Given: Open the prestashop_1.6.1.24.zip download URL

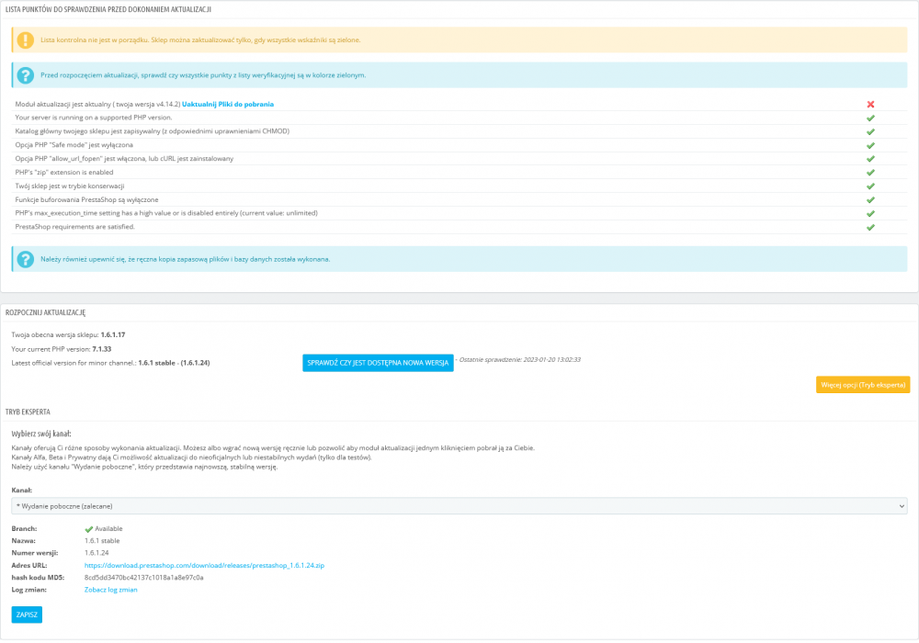Looking at the screenshot, I should (204, 566).
